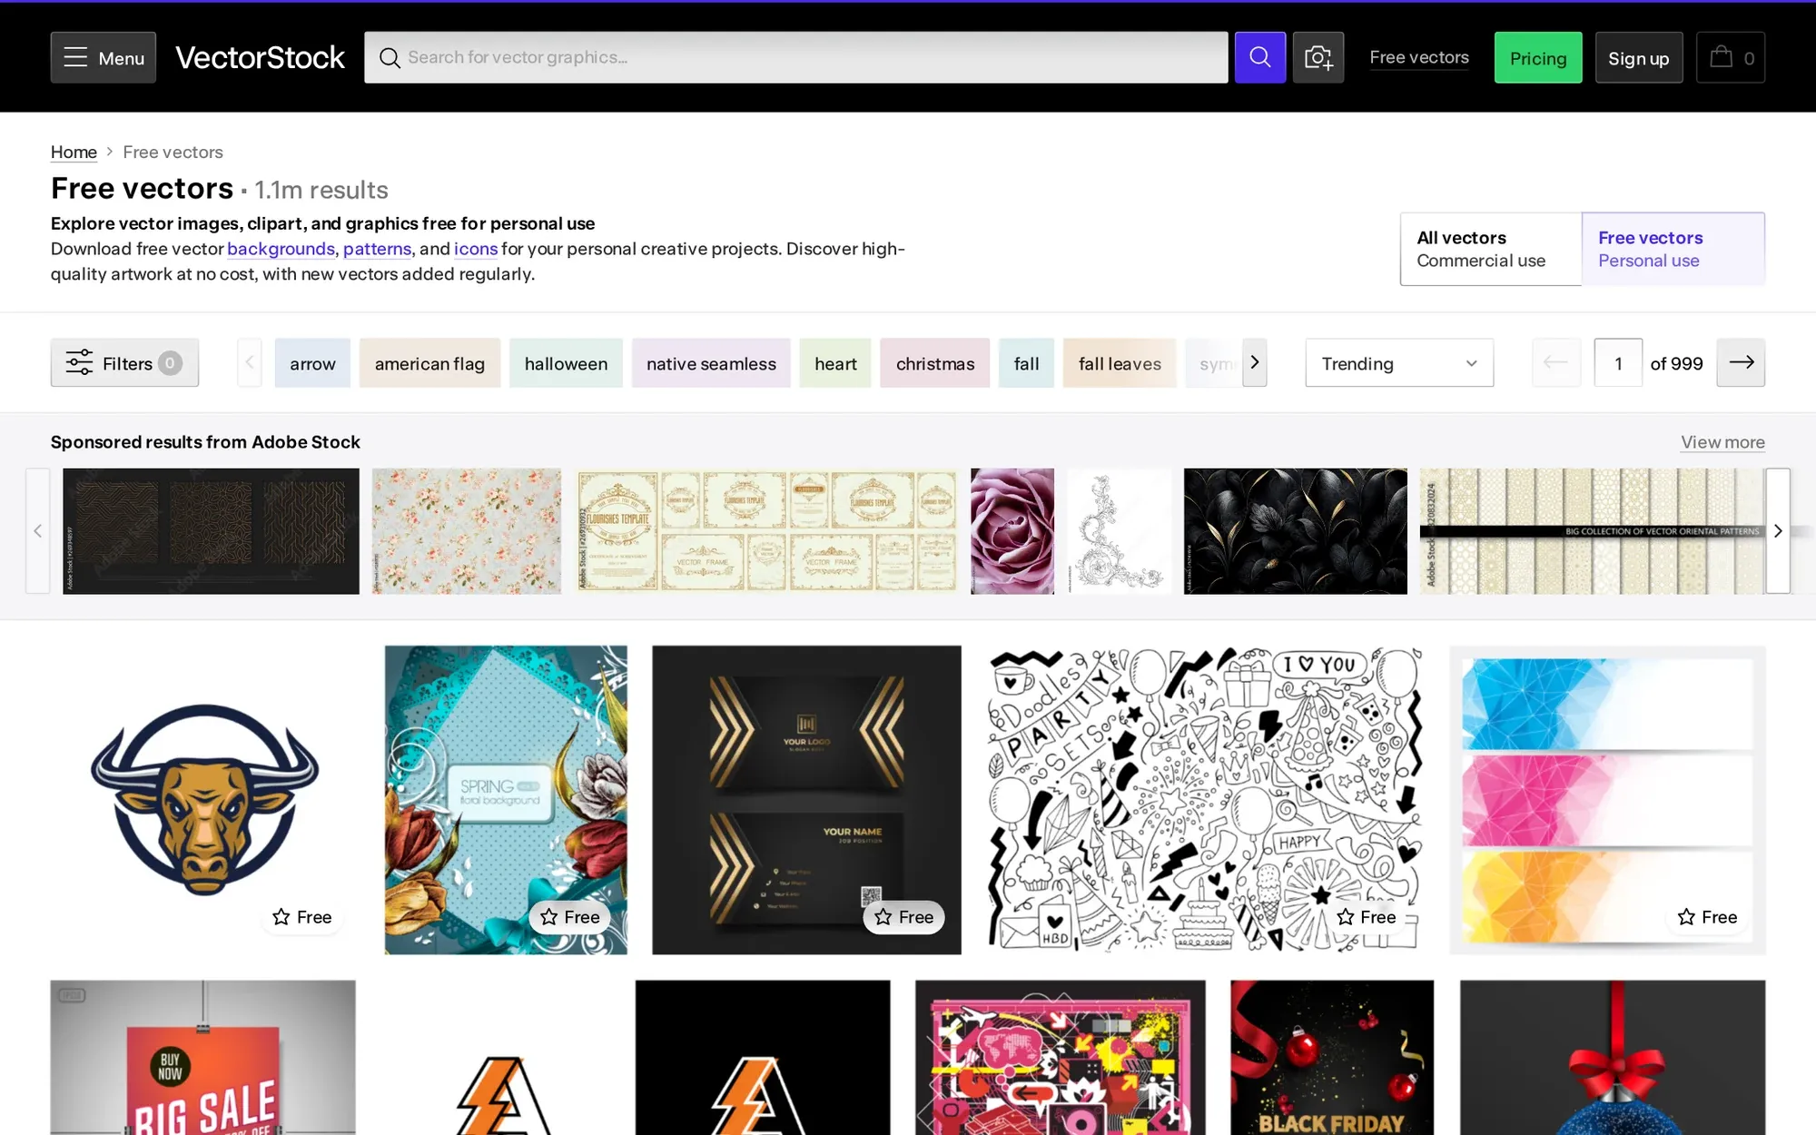This screenshot has width=1816, height=1135.
Task: Select Free vectors Personal use option
Action: click(x=1673, y=249)
